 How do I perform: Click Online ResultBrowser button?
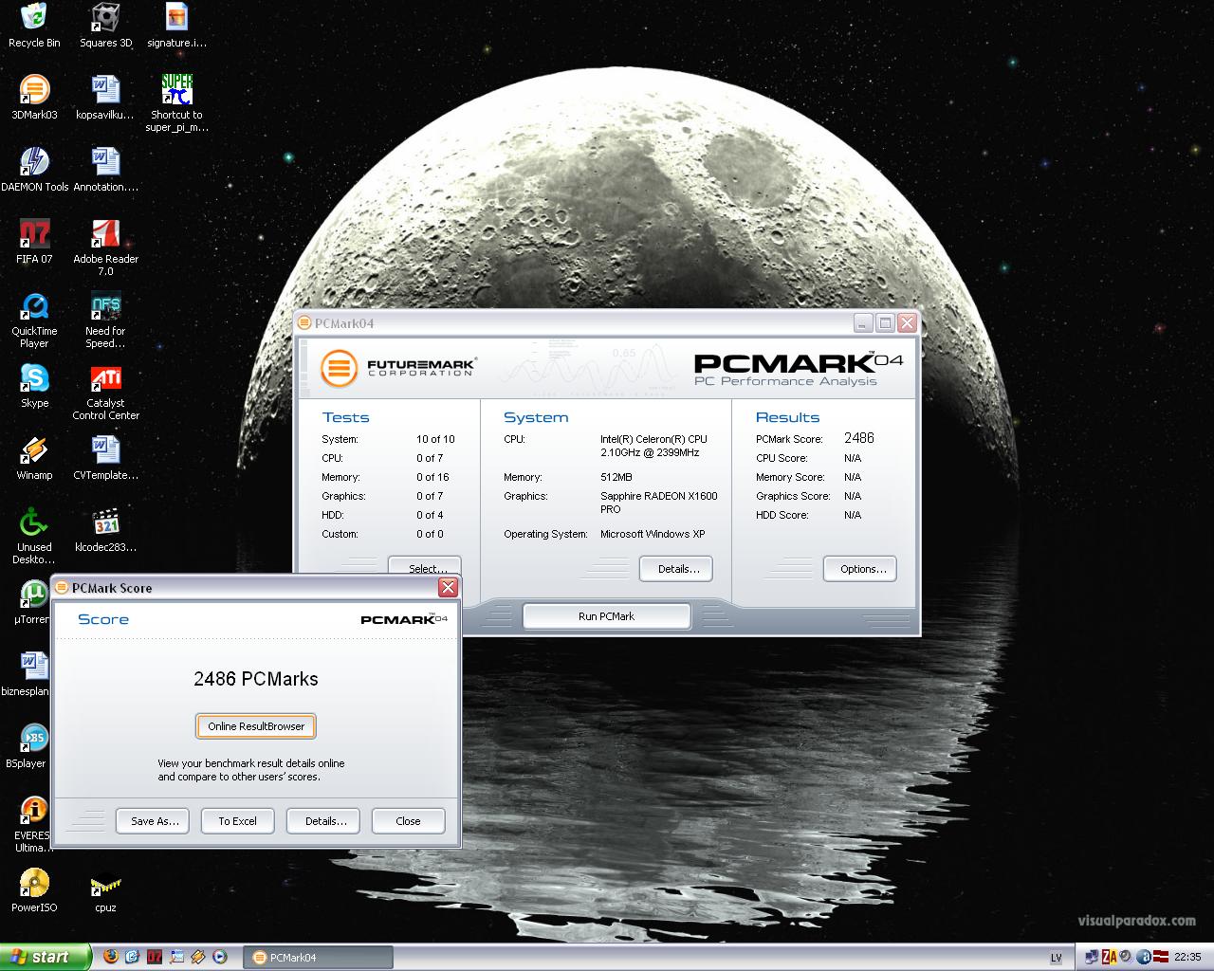coord(256,726)
